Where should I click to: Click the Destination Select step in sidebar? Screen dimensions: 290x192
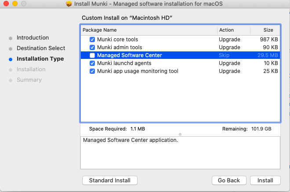point(41,48)
